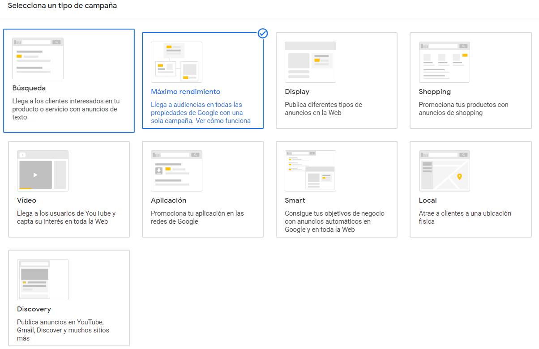Choose the Discovery campaign description text
The height and width of the screenshot is (349, 539).
click(x=63, y=330)
